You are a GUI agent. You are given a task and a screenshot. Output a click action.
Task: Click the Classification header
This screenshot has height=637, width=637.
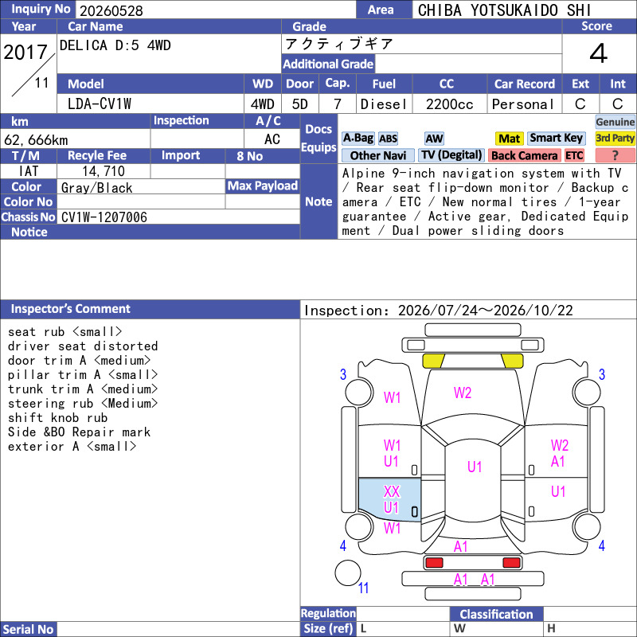click(x=496, y=614)
